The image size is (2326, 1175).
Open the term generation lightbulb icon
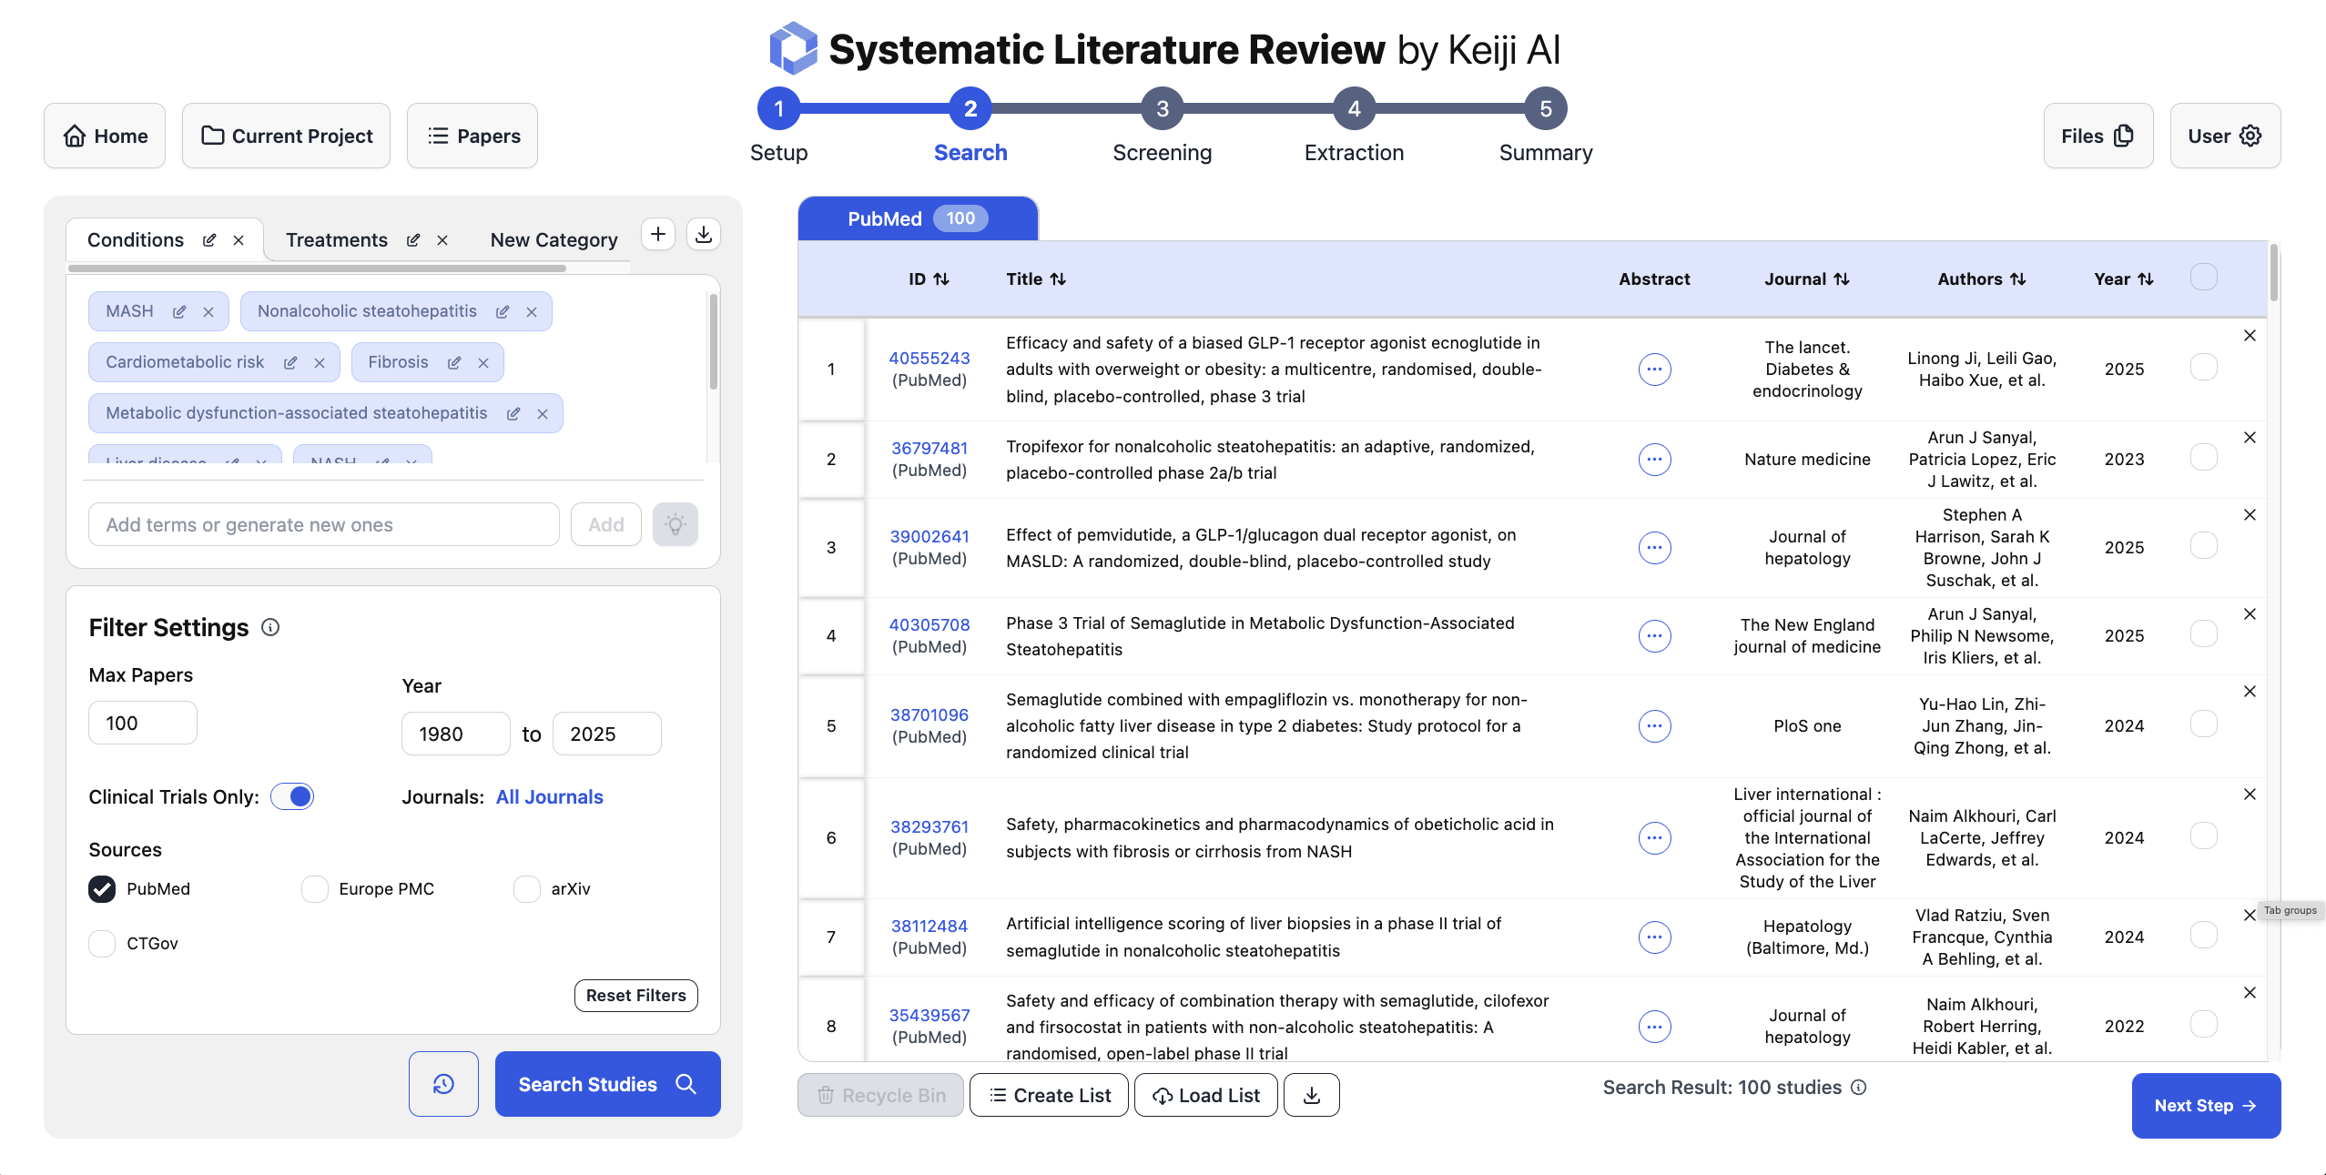point(675,524)
